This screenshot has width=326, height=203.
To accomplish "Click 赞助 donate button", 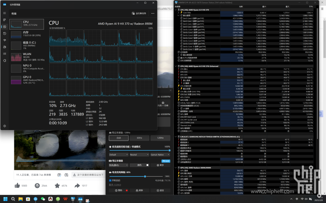I will tap(119, 190).
